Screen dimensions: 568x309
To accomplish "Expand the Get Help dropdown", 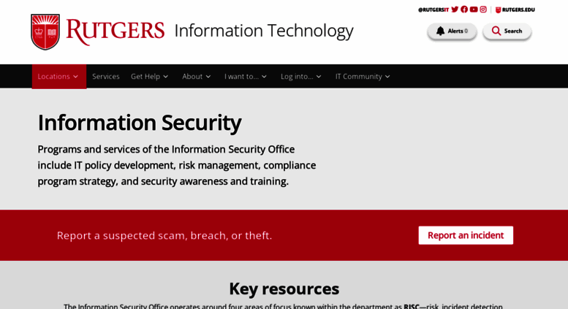I will 150,77.
